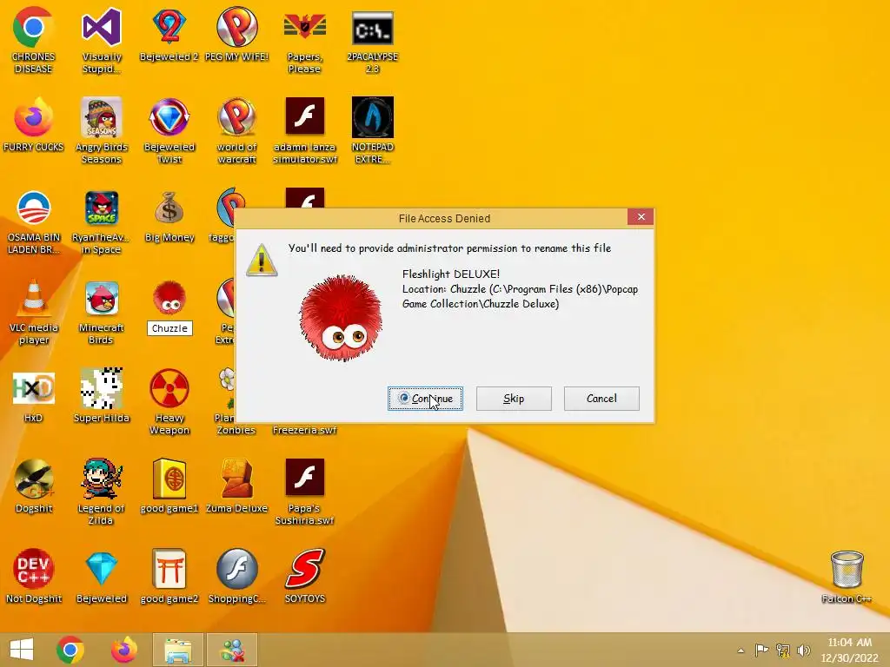
Task: Select the recycle bin labeled Falcon C++
Action: (847, 569)
